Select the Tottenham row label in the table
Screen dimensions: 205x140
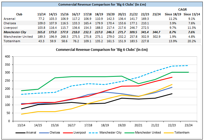click(x=12, y=41)
